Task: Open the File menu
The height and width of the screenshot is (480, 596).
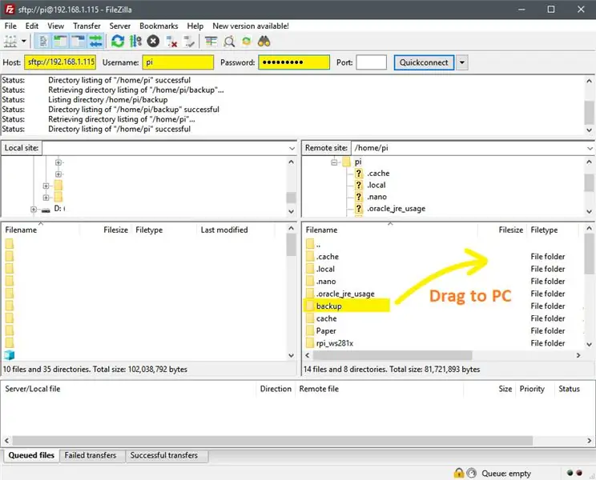Action: 10,26
